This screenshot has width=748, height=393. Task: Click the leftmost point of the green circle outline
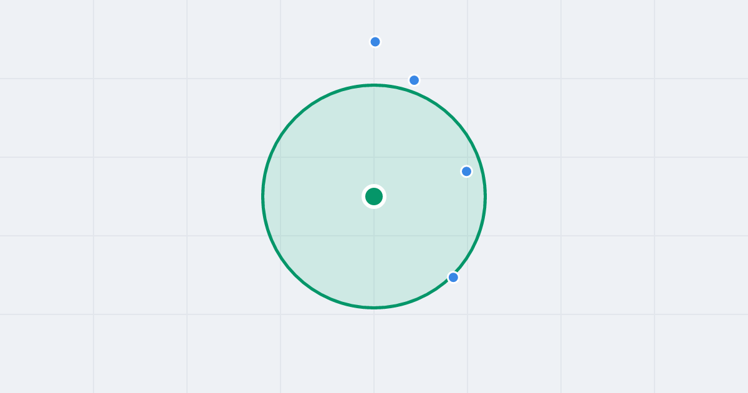(263, 196)
